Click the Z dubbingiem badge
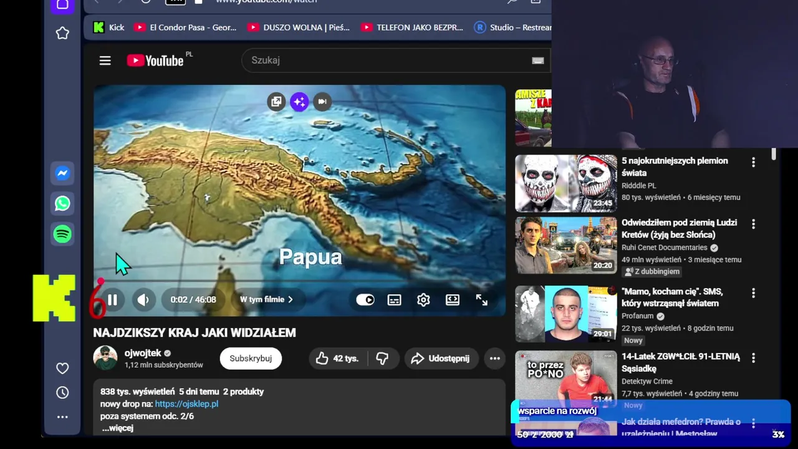Viewport: 798px width, 449px height. 653,272
